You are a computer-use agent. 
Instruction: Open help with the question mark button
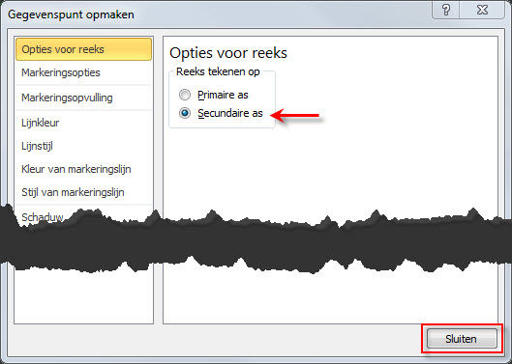(446, 10)
